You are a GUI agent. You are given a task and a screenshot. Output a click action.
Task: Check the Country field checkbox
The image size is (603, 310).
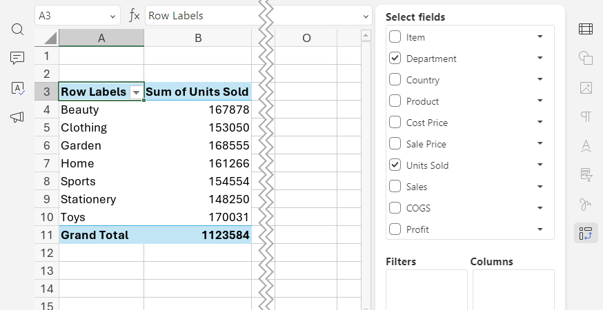[x=395, y=79]
